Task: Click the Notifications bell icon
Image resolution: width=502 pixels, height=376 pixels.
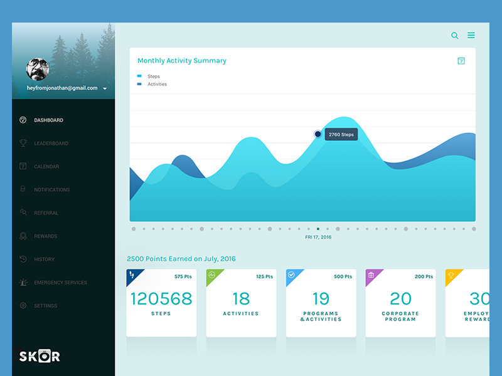Action: coord(23,189)
